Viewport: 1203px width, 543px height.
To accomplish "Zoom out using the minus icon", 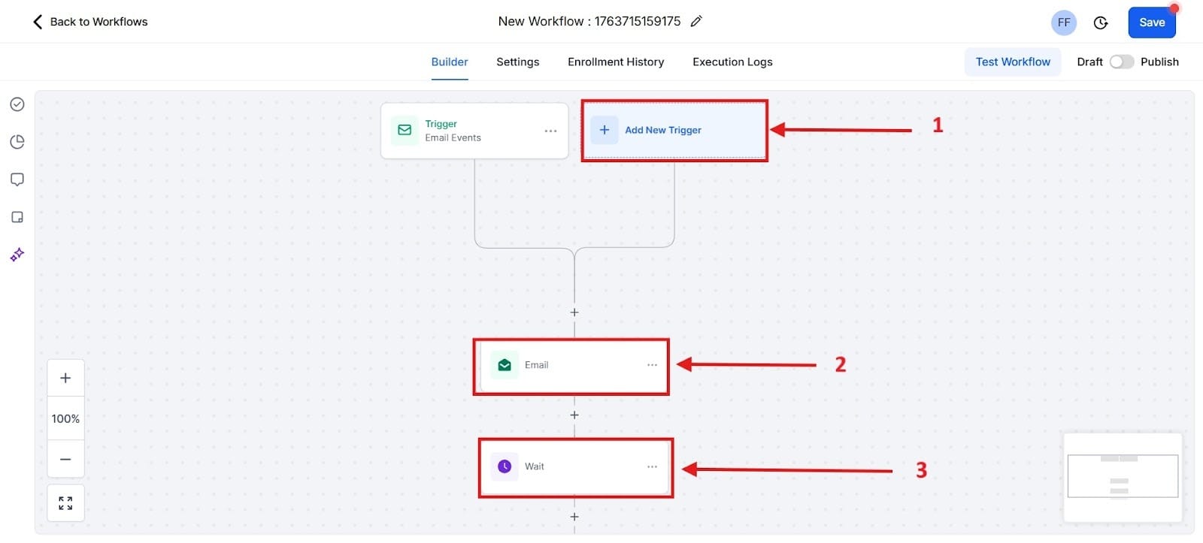I will pyautogui.click(x=65, y=459).
